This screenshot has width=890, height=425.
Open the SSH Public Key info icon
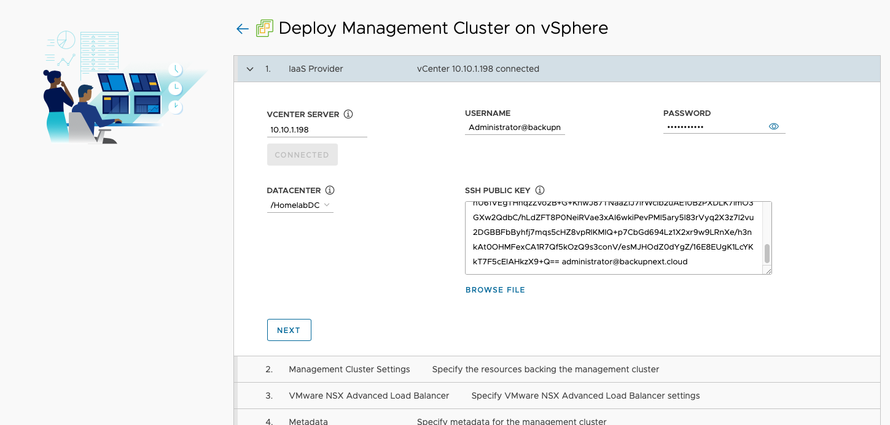click(x=540, y=190)
